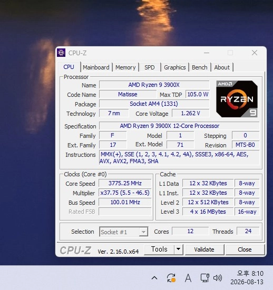This screenshot has height=290, width=273.
Task: Click the Bus Speed value 100.01 MHz
Action: click(x=125, y=202)
